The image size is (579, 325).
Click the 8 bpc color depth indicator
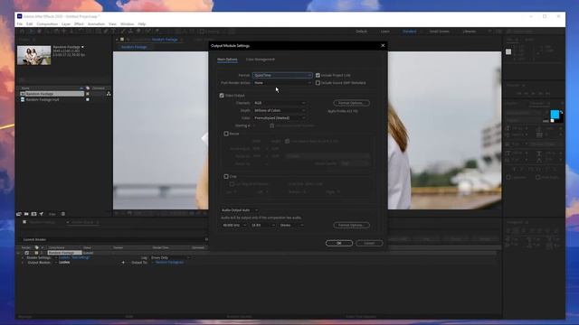pyautogui.click(x=52, y=214)
